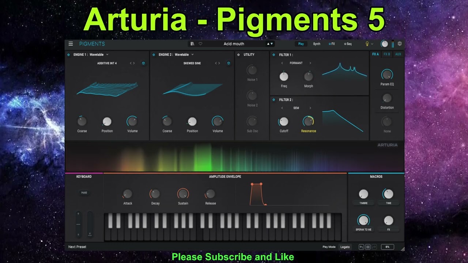Viewport: 468px width, 263px height.
Task: Click the master volume knob in top bar
Action: (384, 44)
